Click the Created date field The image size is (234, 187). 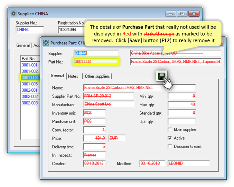tap(94, 163)
